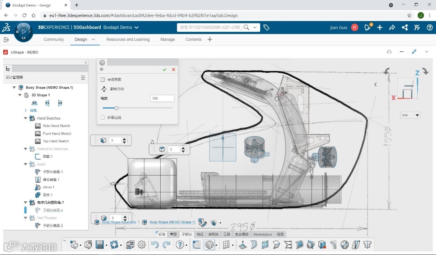Open the search options dropdown arrow
Image resolution: width=436 pixels, height=255 pixels.
[255, 27]
